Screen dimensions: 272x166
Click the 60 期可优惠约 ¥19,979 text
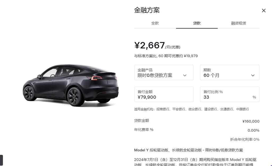[x=178, y=56]
